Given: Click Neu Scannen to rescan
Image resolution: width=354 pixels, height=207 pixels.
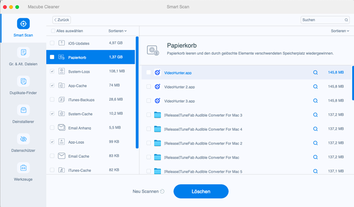Looking at the screenshot, I should coord(146,191).
